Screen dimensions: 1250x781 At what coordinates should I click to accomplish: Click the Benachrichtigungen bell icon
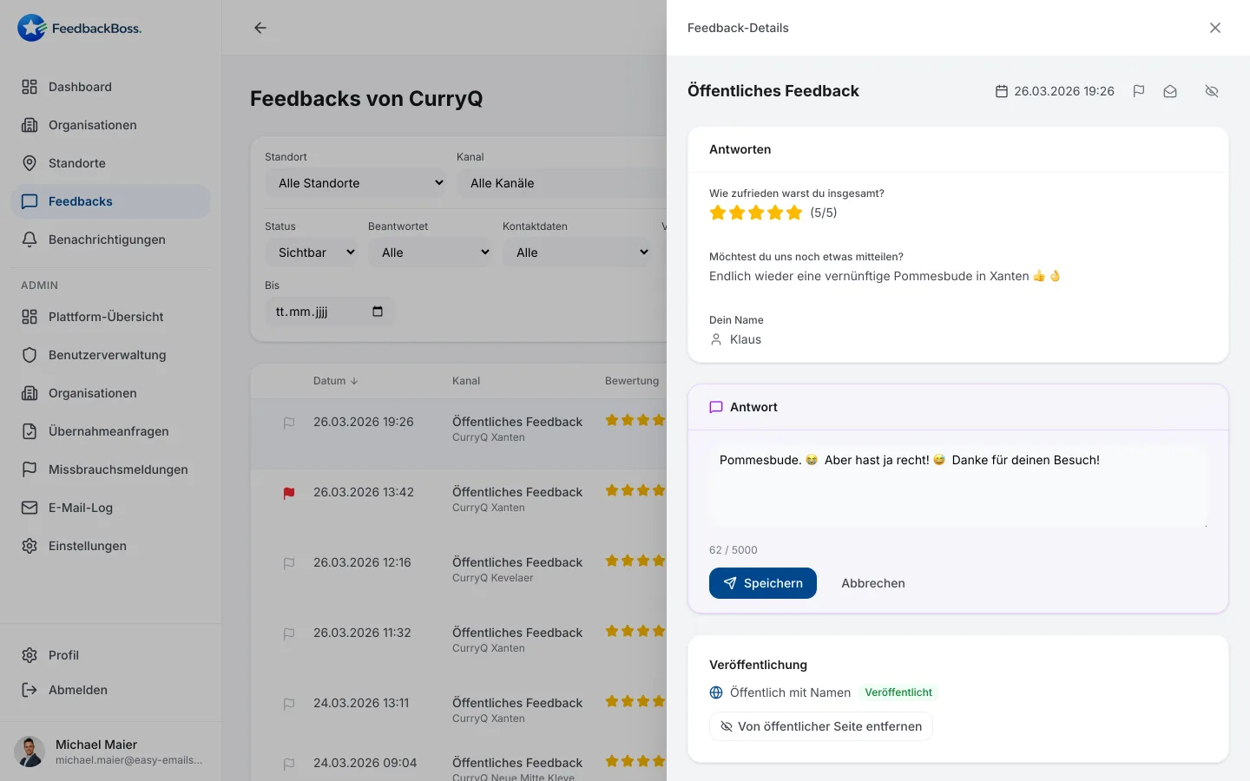30,240
